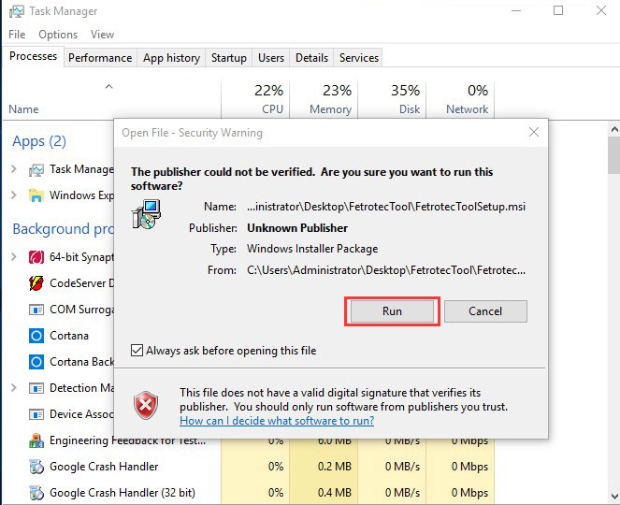
Task: Click the Background processes group heading
Action: [x=64, y=229]
